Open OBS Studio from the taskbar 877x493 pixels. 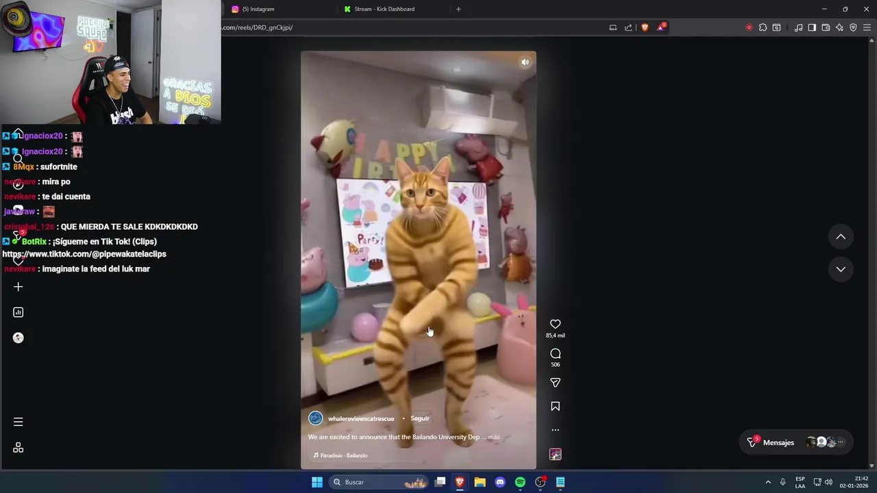[x=541, y=482]
